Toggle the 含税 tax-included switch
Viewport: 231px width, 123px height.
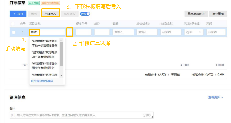pos(85,14)
